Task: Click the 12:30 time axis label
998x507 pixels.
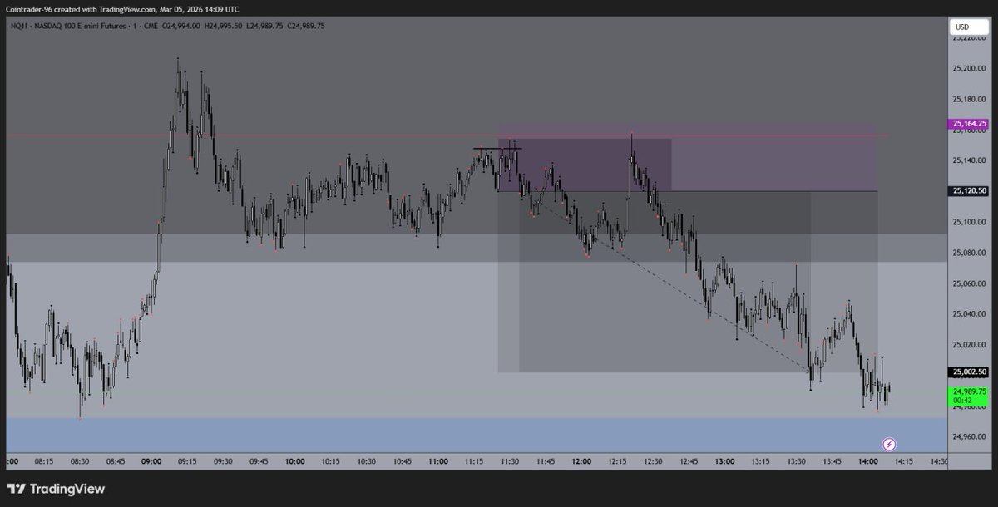Action: pyautogui.click(x=653, y=461)
